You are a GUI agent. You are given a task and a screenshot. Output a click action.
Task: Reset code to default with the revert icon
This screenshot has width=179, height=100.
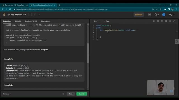pyautogui.click(x=162, y=21)
